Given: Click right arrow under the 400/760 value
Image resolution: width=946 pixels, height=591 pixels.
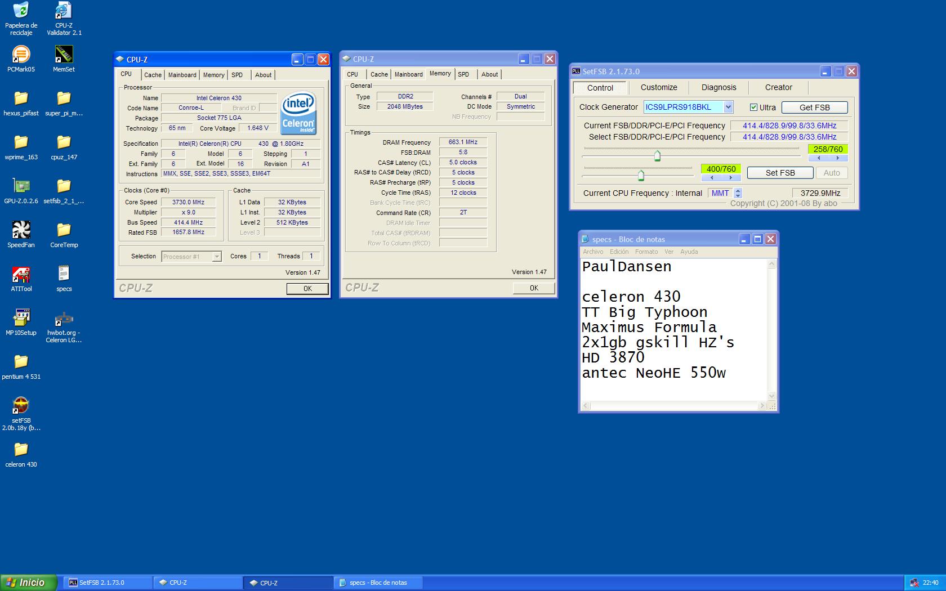Looking at the screenshot, I should (731, 178).
